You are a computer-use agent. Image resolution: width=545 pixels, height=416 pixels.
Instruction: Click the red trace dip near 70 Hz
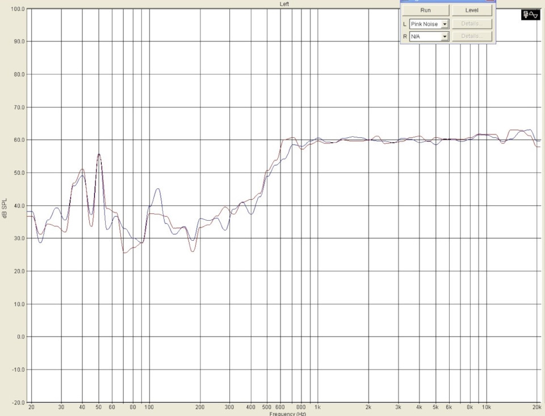pyautogui.click(x=125, y=253)
